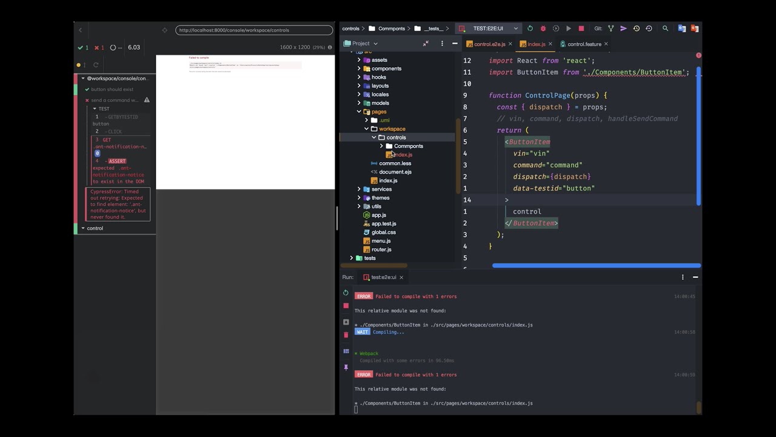The height and width of the screenshot is (437, 776).
Task: Open the TEST:E2E:UI run configuration dropdown
Action: pyautogui.click(x=489, y=29)
